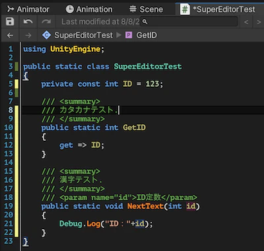Click the Animator tab icon

(11, 9)
